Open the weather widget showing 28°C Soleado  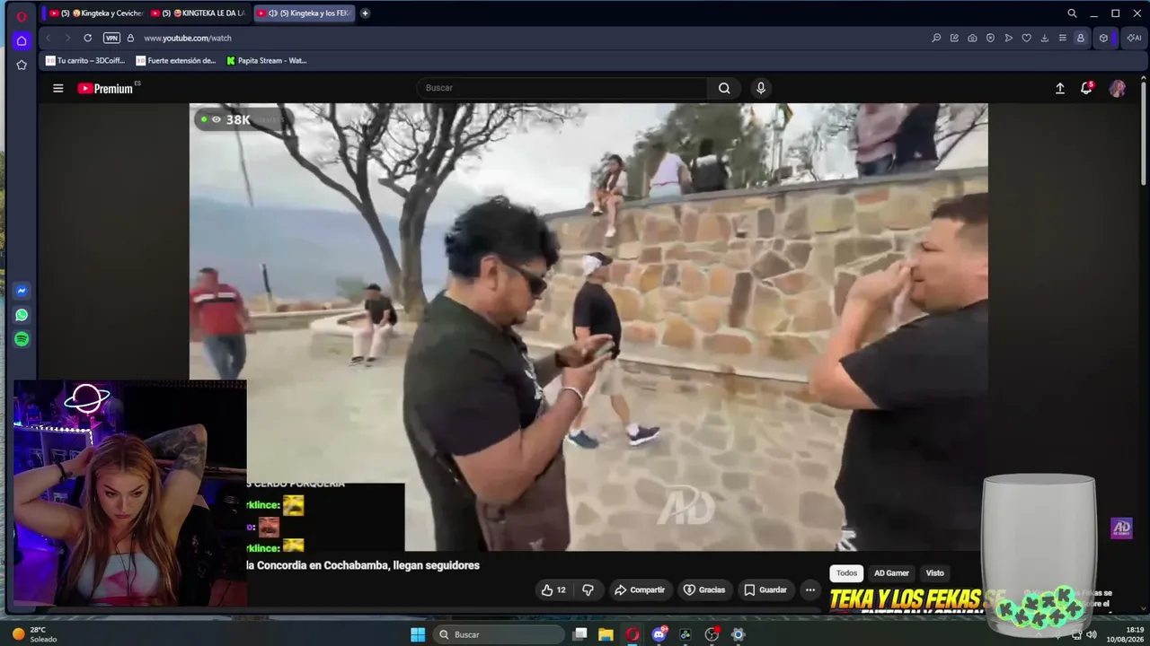[36, 634]
